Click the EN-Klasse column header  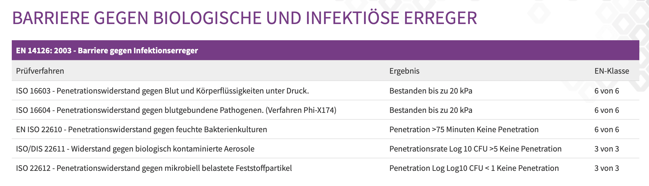point(612,71)
